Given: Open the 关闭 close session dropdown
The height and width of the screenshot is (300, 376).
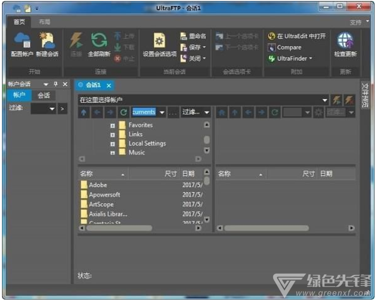Looking at the screenshot, I should tap(204, 58).
